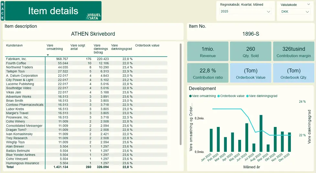
Task: Sort by Vare solgt antal header
Action: [78, 47]
